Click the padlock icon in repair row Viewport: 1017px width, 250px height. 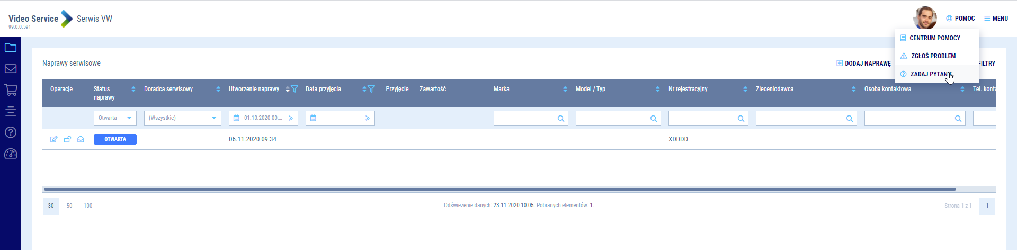click(67, 139)
